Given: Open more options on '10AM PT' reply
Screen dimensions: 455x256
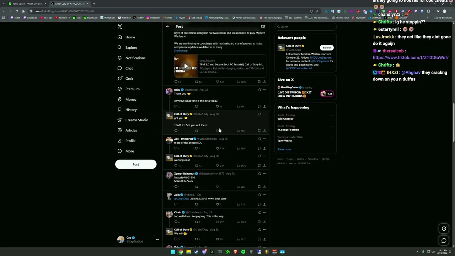Looking at the screenshot, I should (x=264, y=114).
